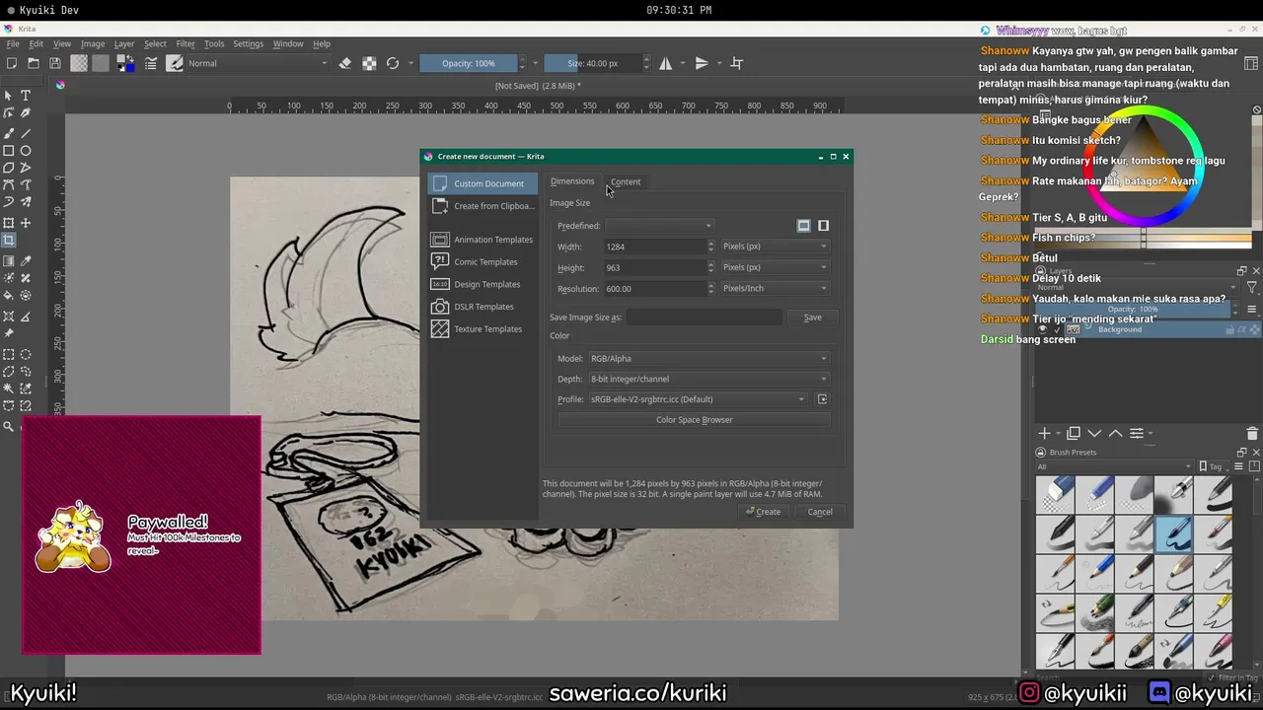The width and height of the screenshot is (1263, 710).
Task: Open Height unit Pixels dropdown
Action: (775, 267)
